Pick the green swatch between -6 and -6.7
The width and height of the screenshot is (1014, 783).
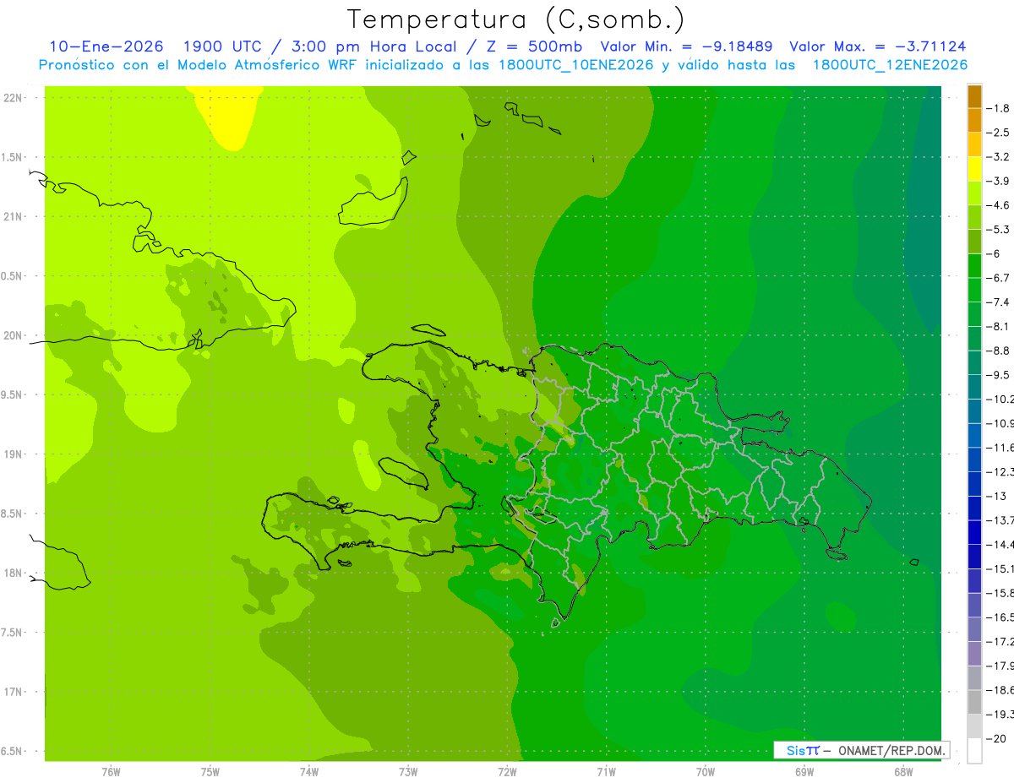tap(974, 265)
